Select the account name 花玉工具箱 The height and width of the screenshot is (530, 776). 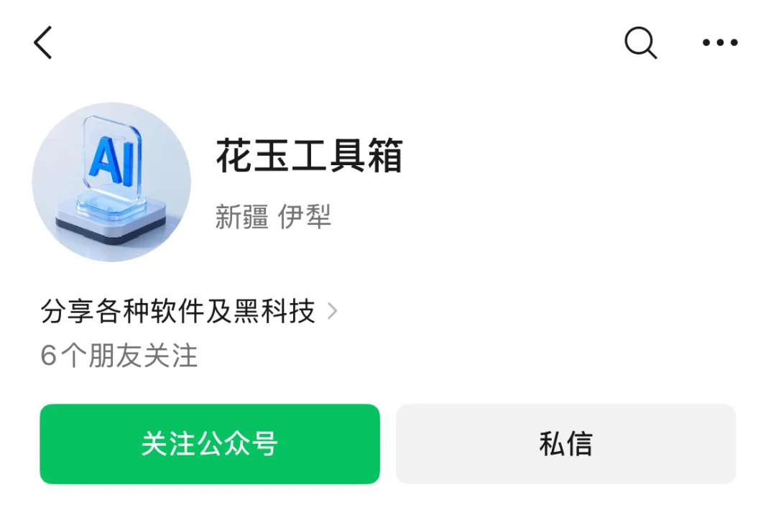309,155
